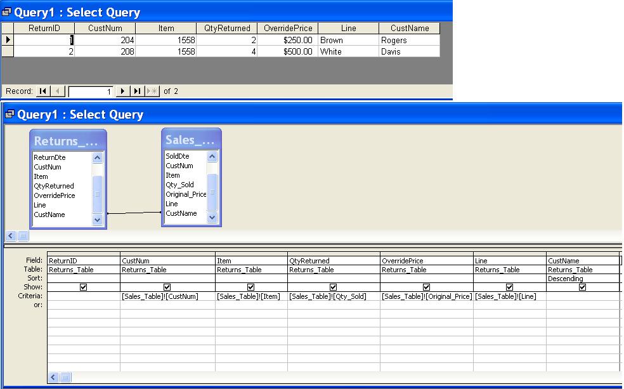Click the previous record navigation arrow

coord(58,91)
